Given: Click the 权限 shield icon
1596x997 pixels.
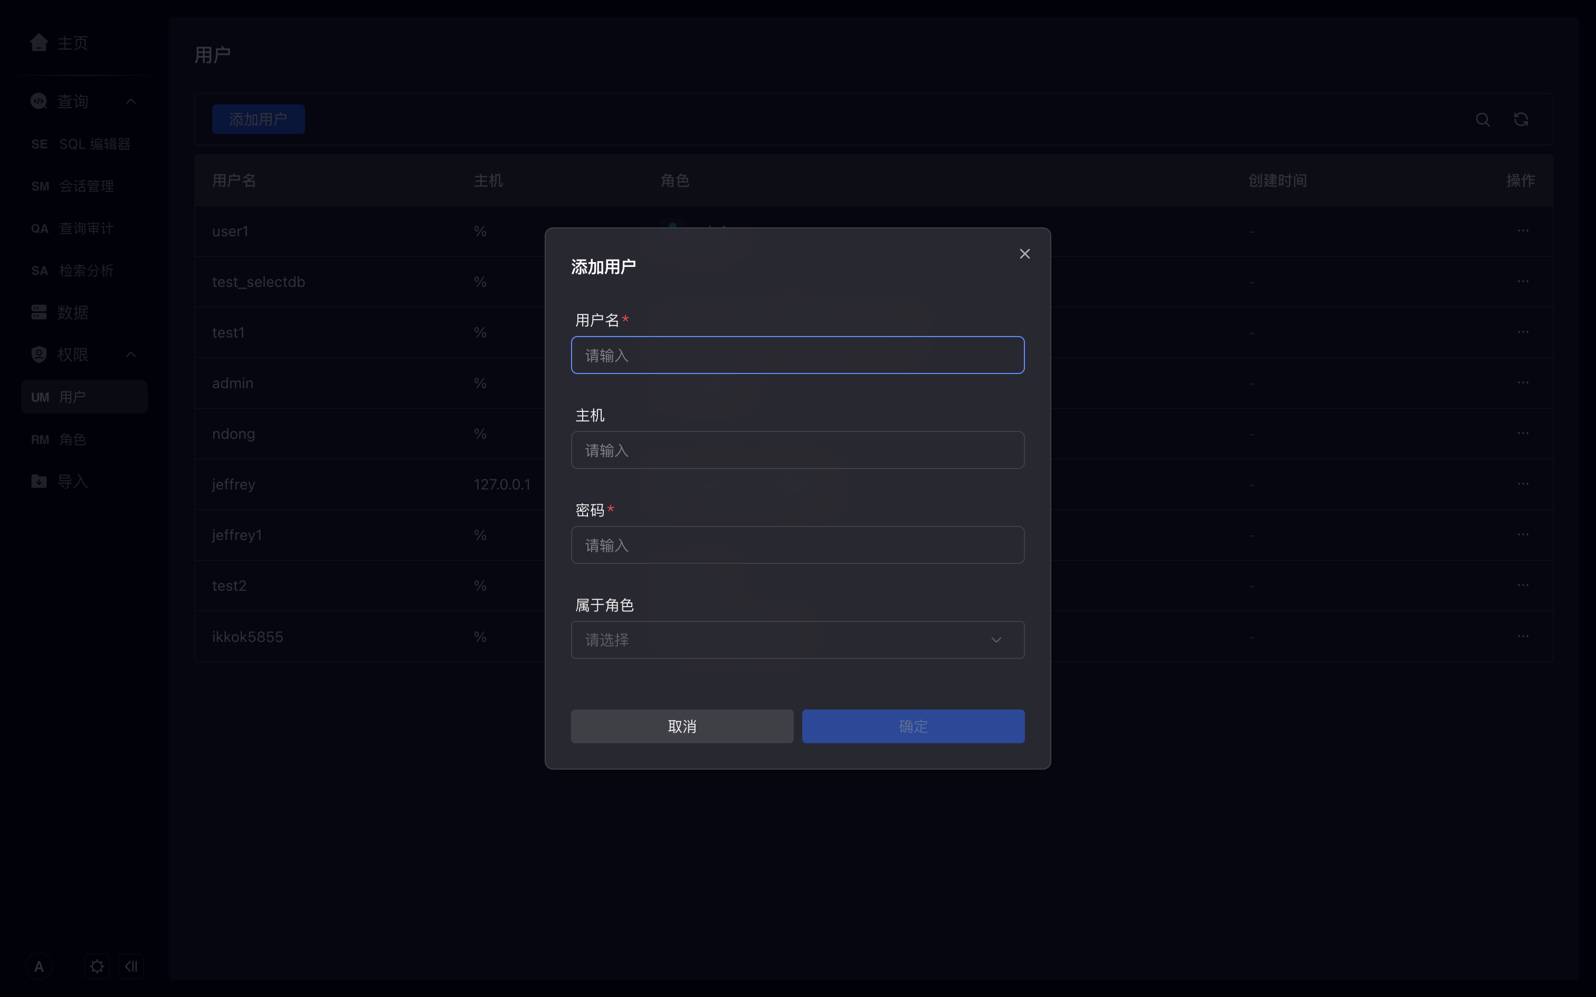Looking at the screenshot, I should (x=39, y=354).
